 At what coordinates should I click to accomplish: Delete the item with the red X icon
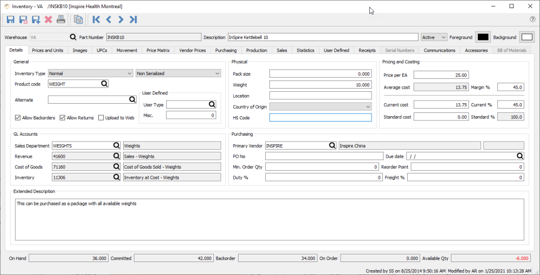click(x=48, y=19)
